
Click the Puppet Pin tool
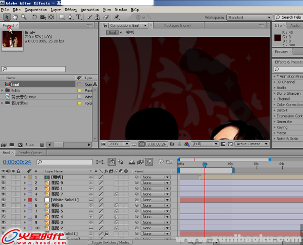(117, 17)
